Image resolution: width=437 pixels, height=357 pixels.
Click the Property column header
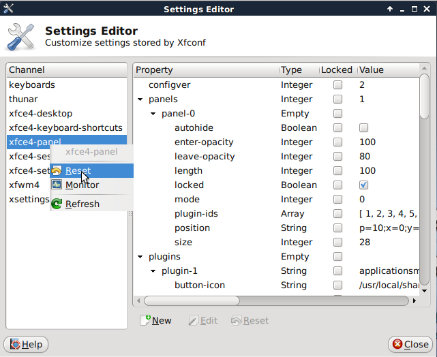[x=206, y=69]
